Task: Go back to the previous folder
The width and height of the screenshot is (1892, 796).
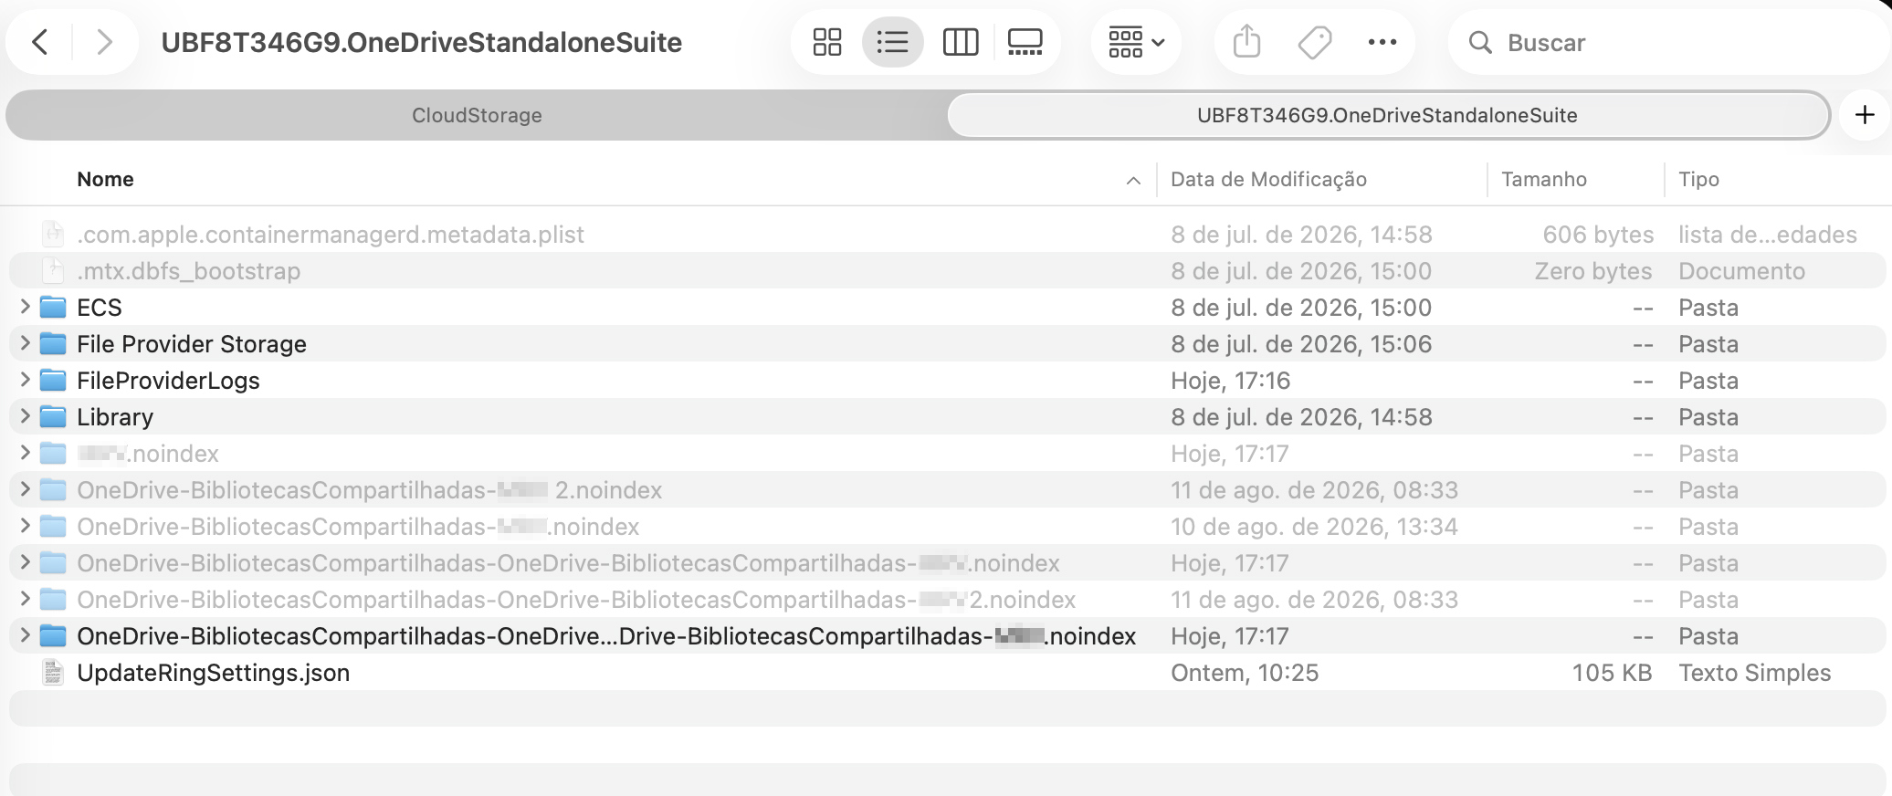Action: (x=40, y=42)
